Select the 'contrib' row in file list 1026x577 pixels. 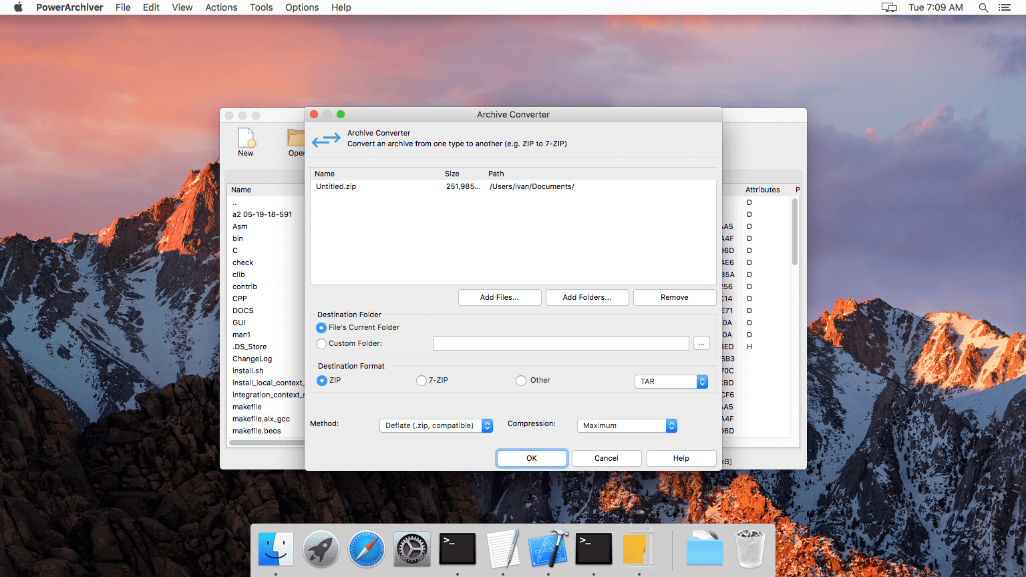[244, 287]
